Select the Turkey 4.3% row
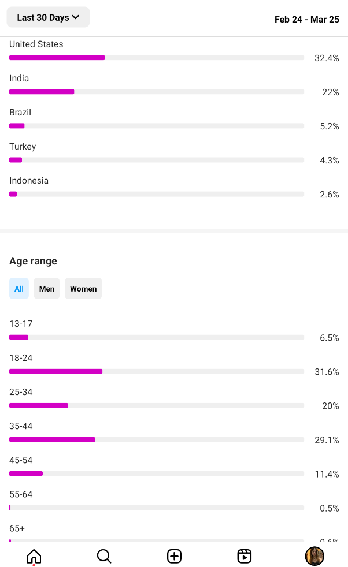This screenshot has width=348, height=567. pos(174,154)
